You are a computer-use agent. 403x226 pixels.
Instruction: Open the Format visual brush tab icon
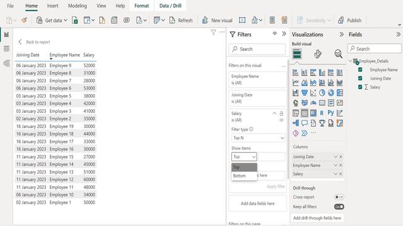point(317,54)
